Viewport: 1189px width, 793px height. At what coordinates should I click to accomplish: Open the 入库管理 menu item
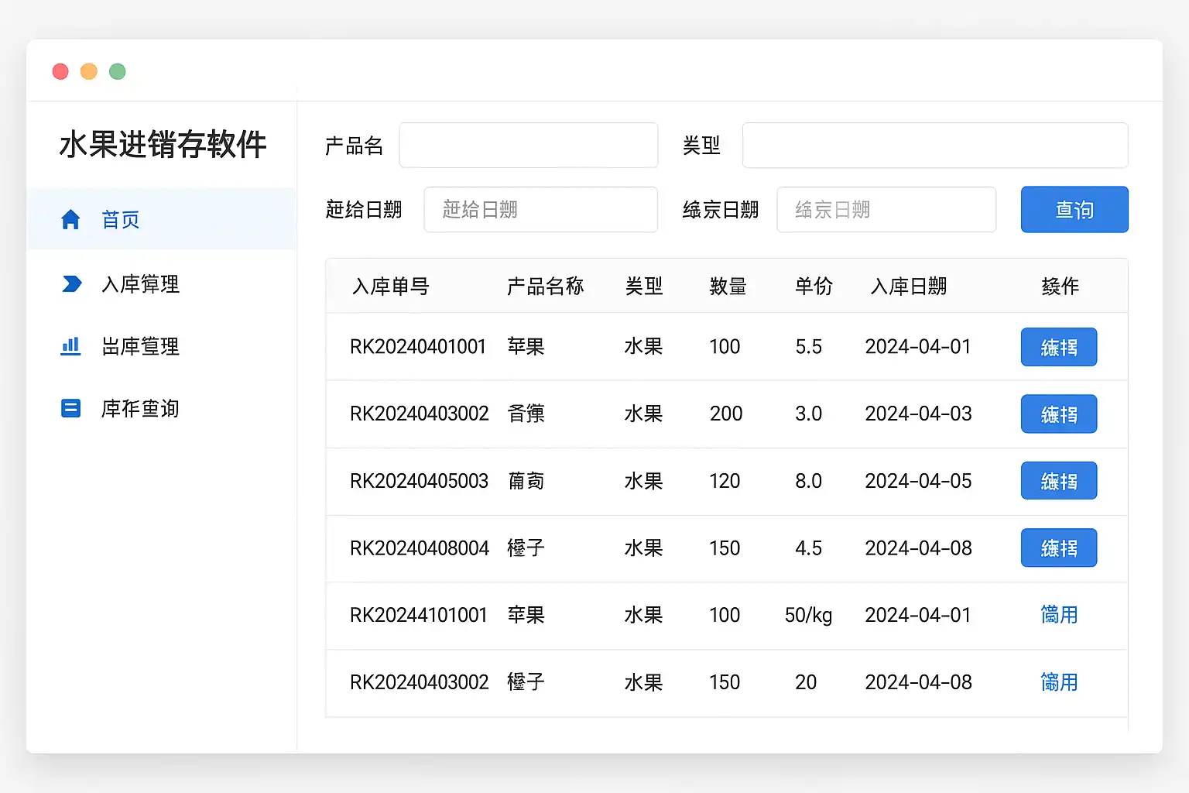140,284
